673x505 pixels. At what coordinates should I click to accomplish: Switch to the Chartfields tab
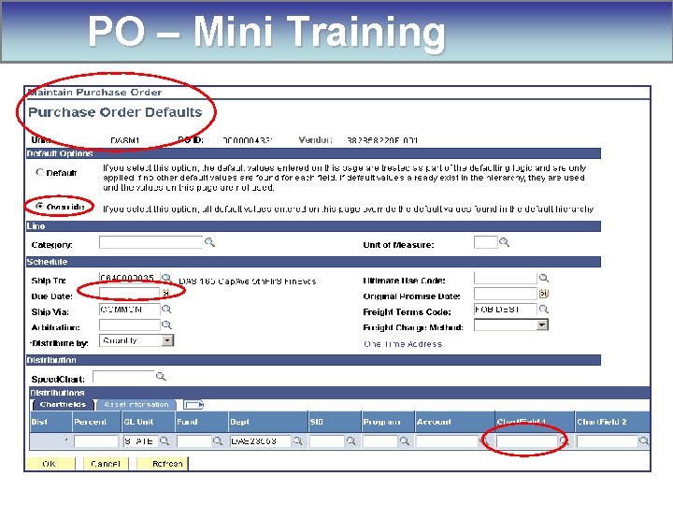[63, 405]
